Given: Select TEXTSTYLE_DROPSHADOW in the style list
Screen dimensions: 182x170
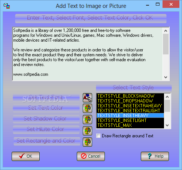Looking at the screenshot, I should [130, 101].
